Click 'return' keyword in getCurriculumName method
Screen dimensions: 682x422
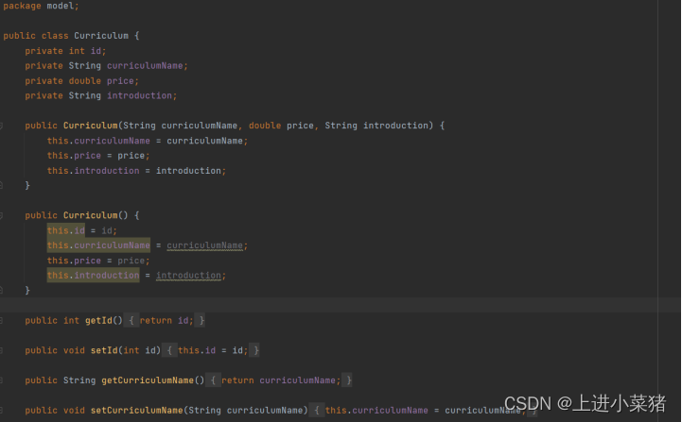coord(237,380)
